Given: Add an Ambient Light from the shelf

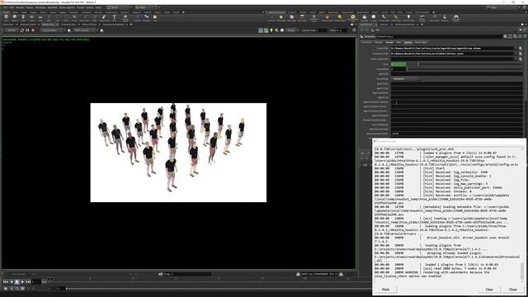Looking at the screenshot, I should coord(409,17).
